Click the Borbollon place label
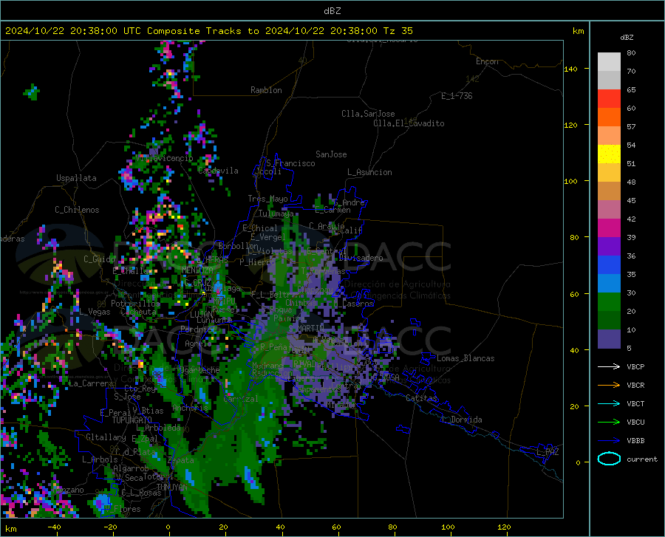The image size is (665, 537). [x=238, y=246]
